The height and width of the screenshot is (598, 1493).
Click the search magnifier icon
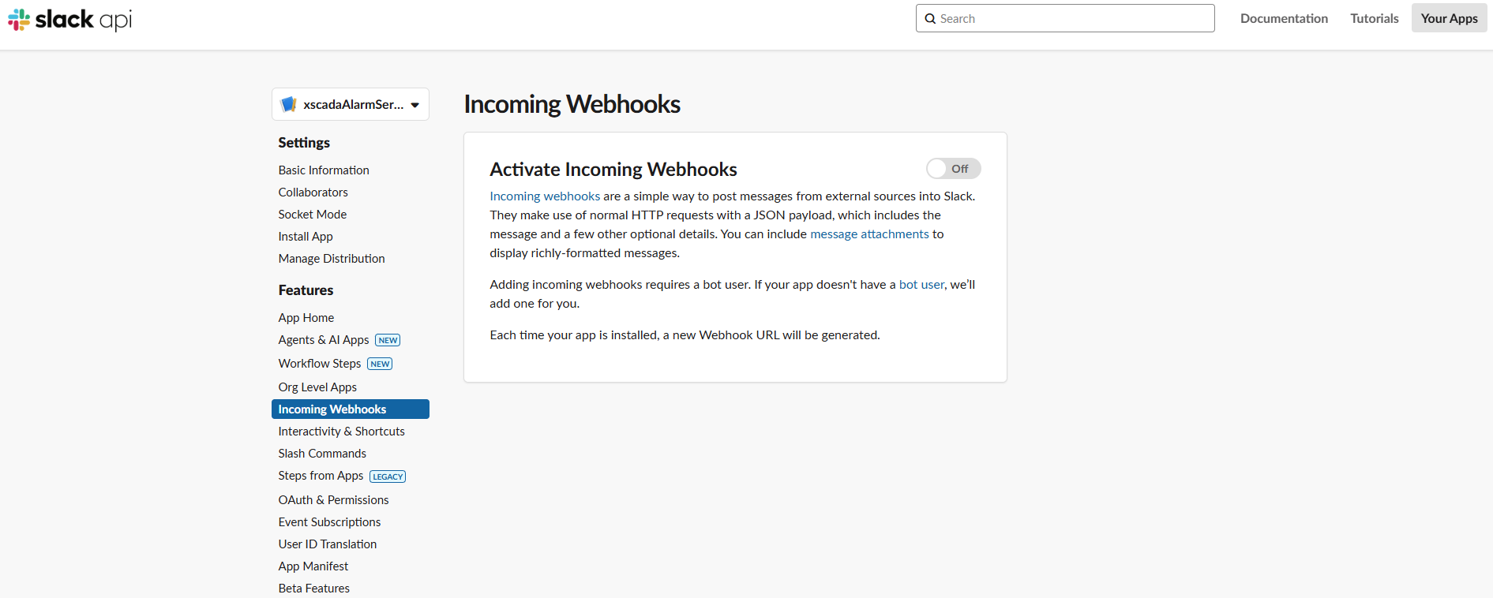point(930,19)
